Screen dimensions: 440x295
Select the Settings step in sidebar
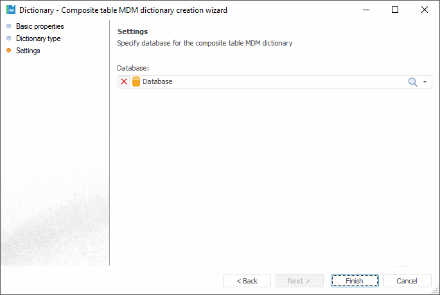pos(28,51)
